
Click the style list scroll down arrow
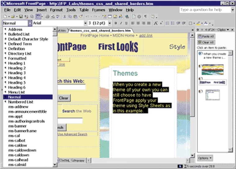55,165
